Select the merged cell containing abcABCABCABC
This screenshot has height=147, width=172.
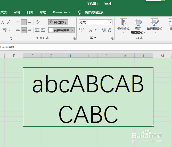coord(88,97)
